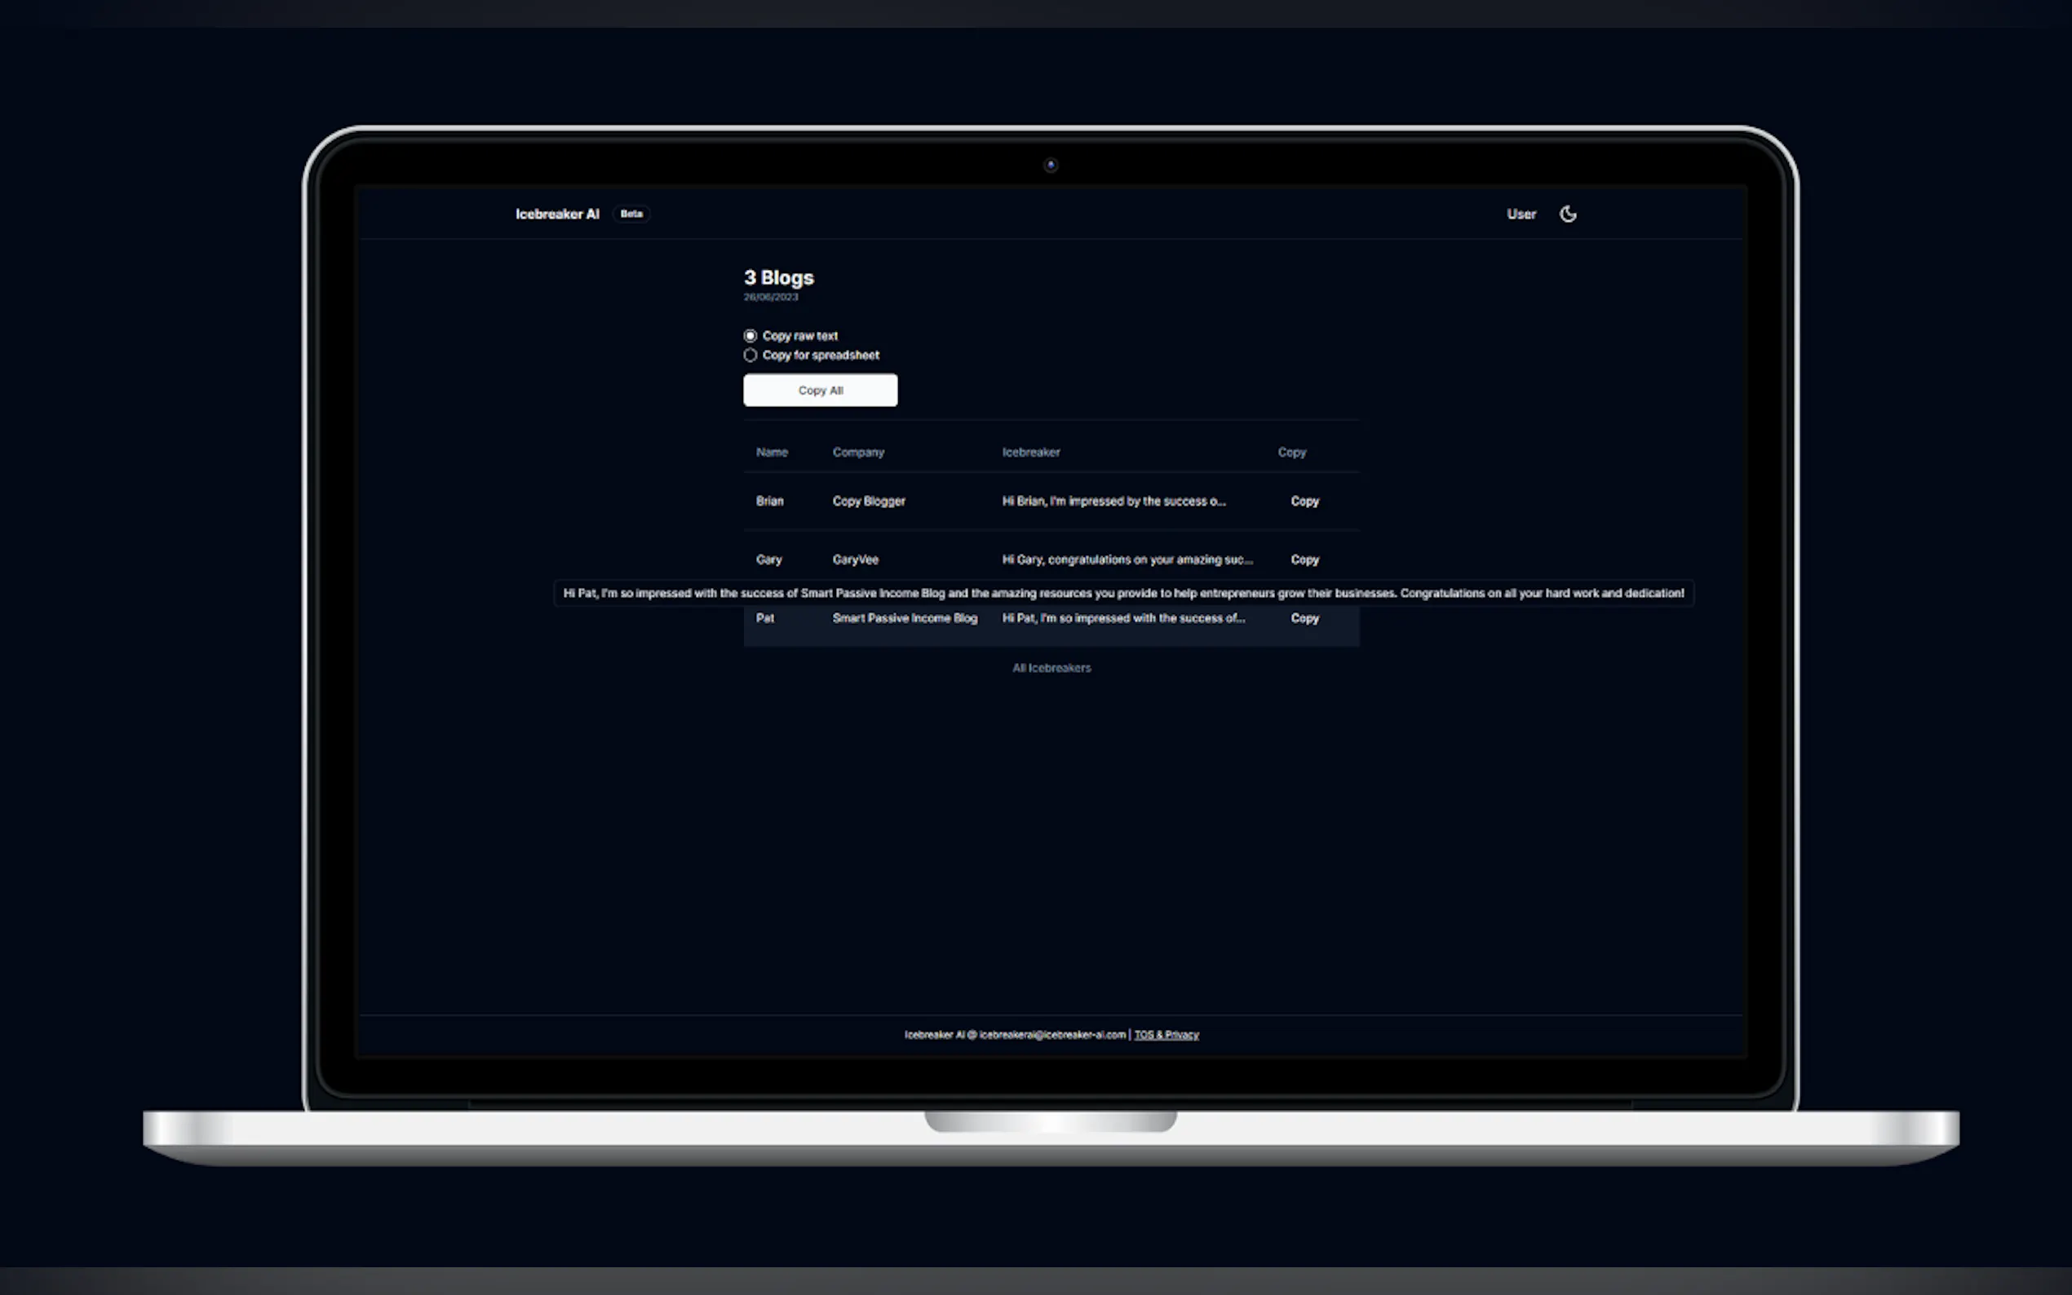Click the Beta badge
The image size is (2072, 1295).
[631, 214]
